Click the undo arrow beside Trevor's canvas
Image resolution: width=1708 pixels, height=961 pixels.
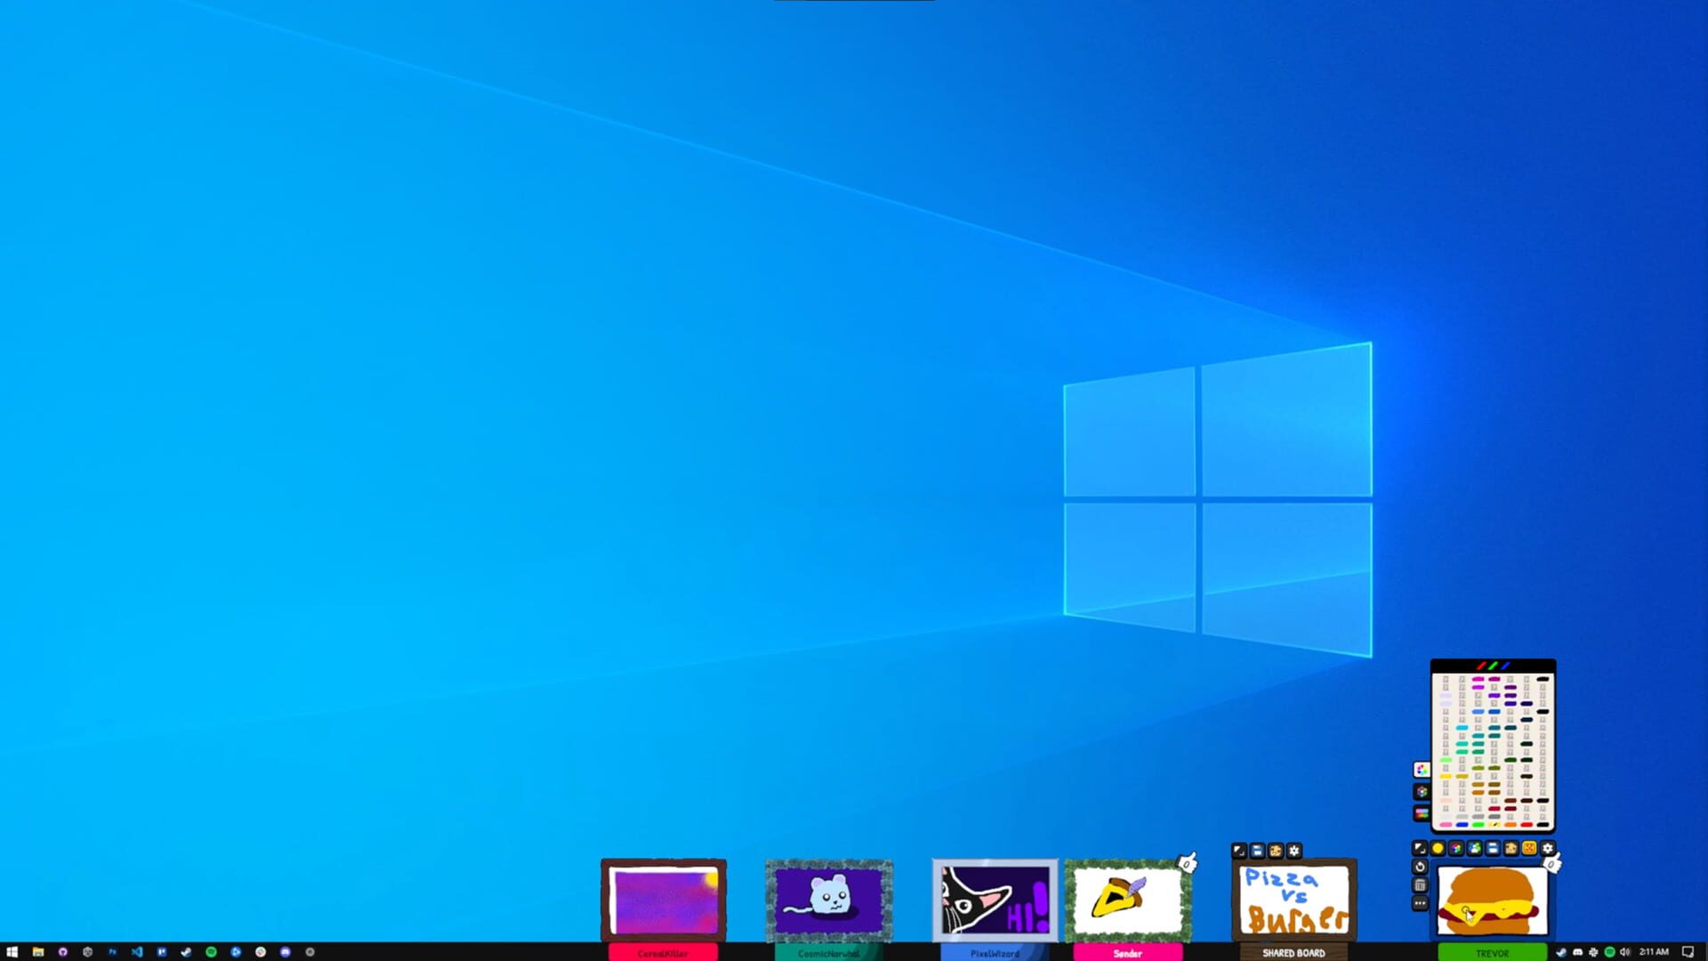tap(1420, 867)
